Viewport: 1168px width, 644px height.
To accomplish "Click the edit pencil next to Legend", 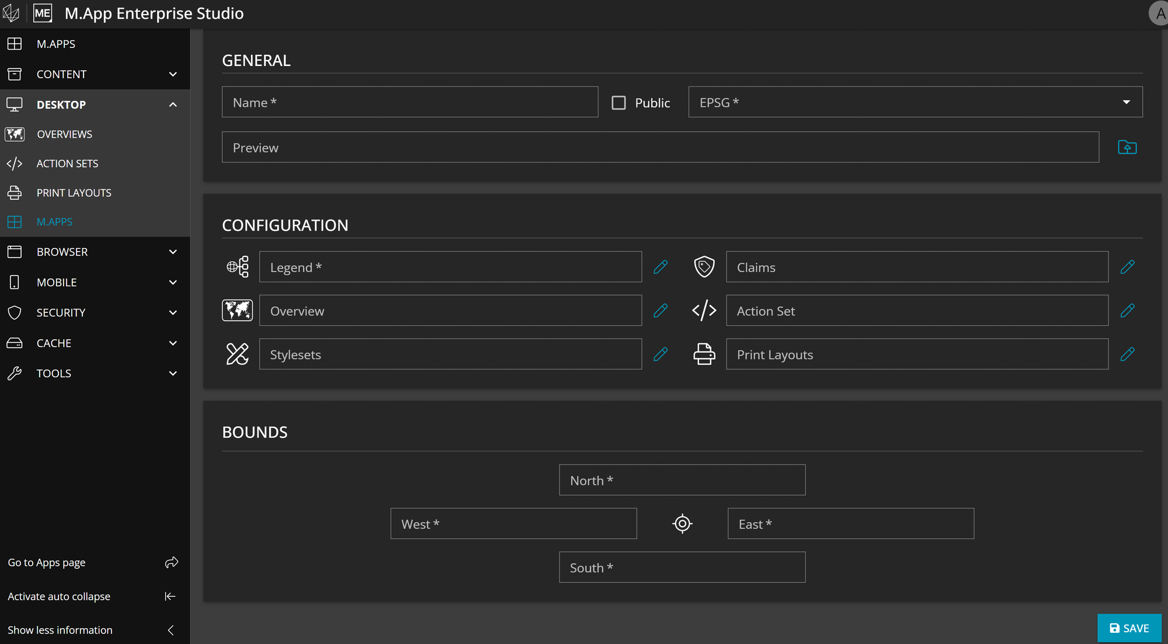I will point(661,267).
